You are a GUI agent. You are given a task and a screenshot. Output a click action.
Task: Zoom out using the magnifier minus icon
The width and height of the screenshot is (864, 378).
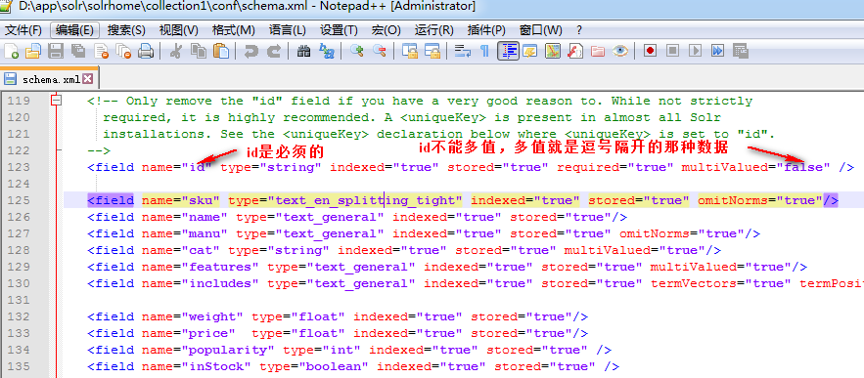point(379,51)
